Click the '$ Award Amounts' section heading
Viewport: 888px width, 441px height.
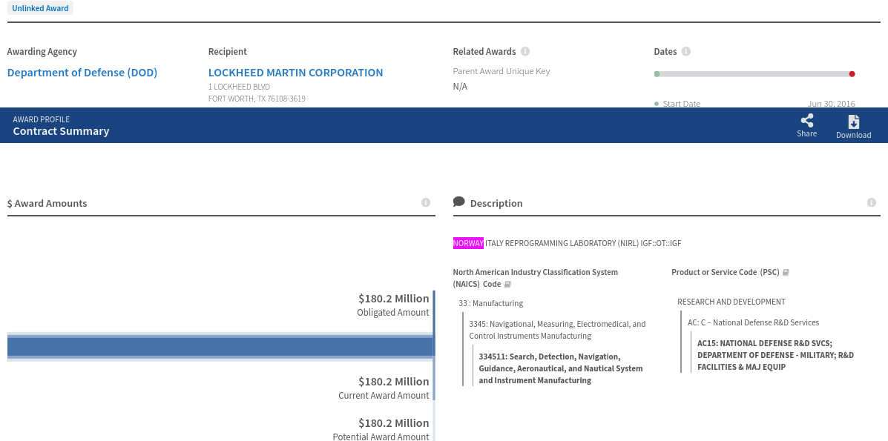[47, 203]
